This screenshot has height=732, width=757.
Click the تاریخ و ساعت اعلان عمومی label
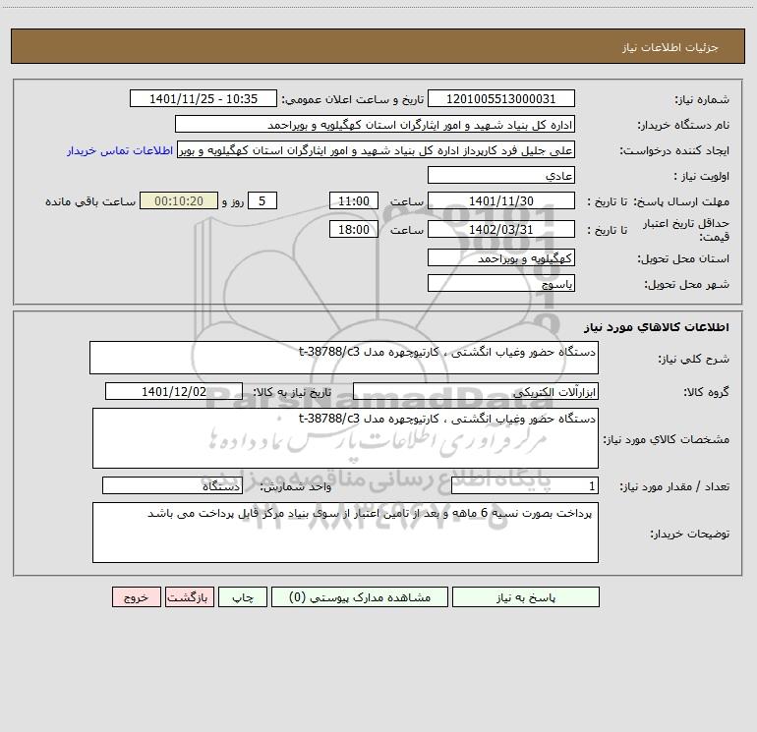pos(353,99)
